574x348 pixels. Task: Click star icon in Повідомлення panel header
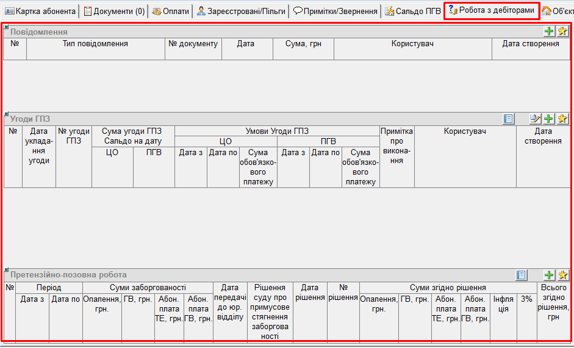point(562,32)
